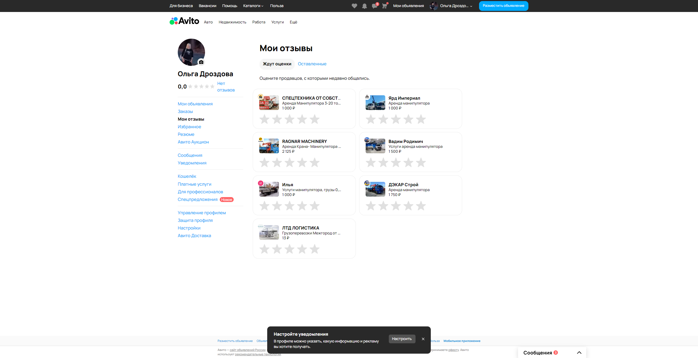Image resolution: width=698 pixels, height=358 pixels.
Task: Rate Илья with three stars
Action: tap(290, 206)
